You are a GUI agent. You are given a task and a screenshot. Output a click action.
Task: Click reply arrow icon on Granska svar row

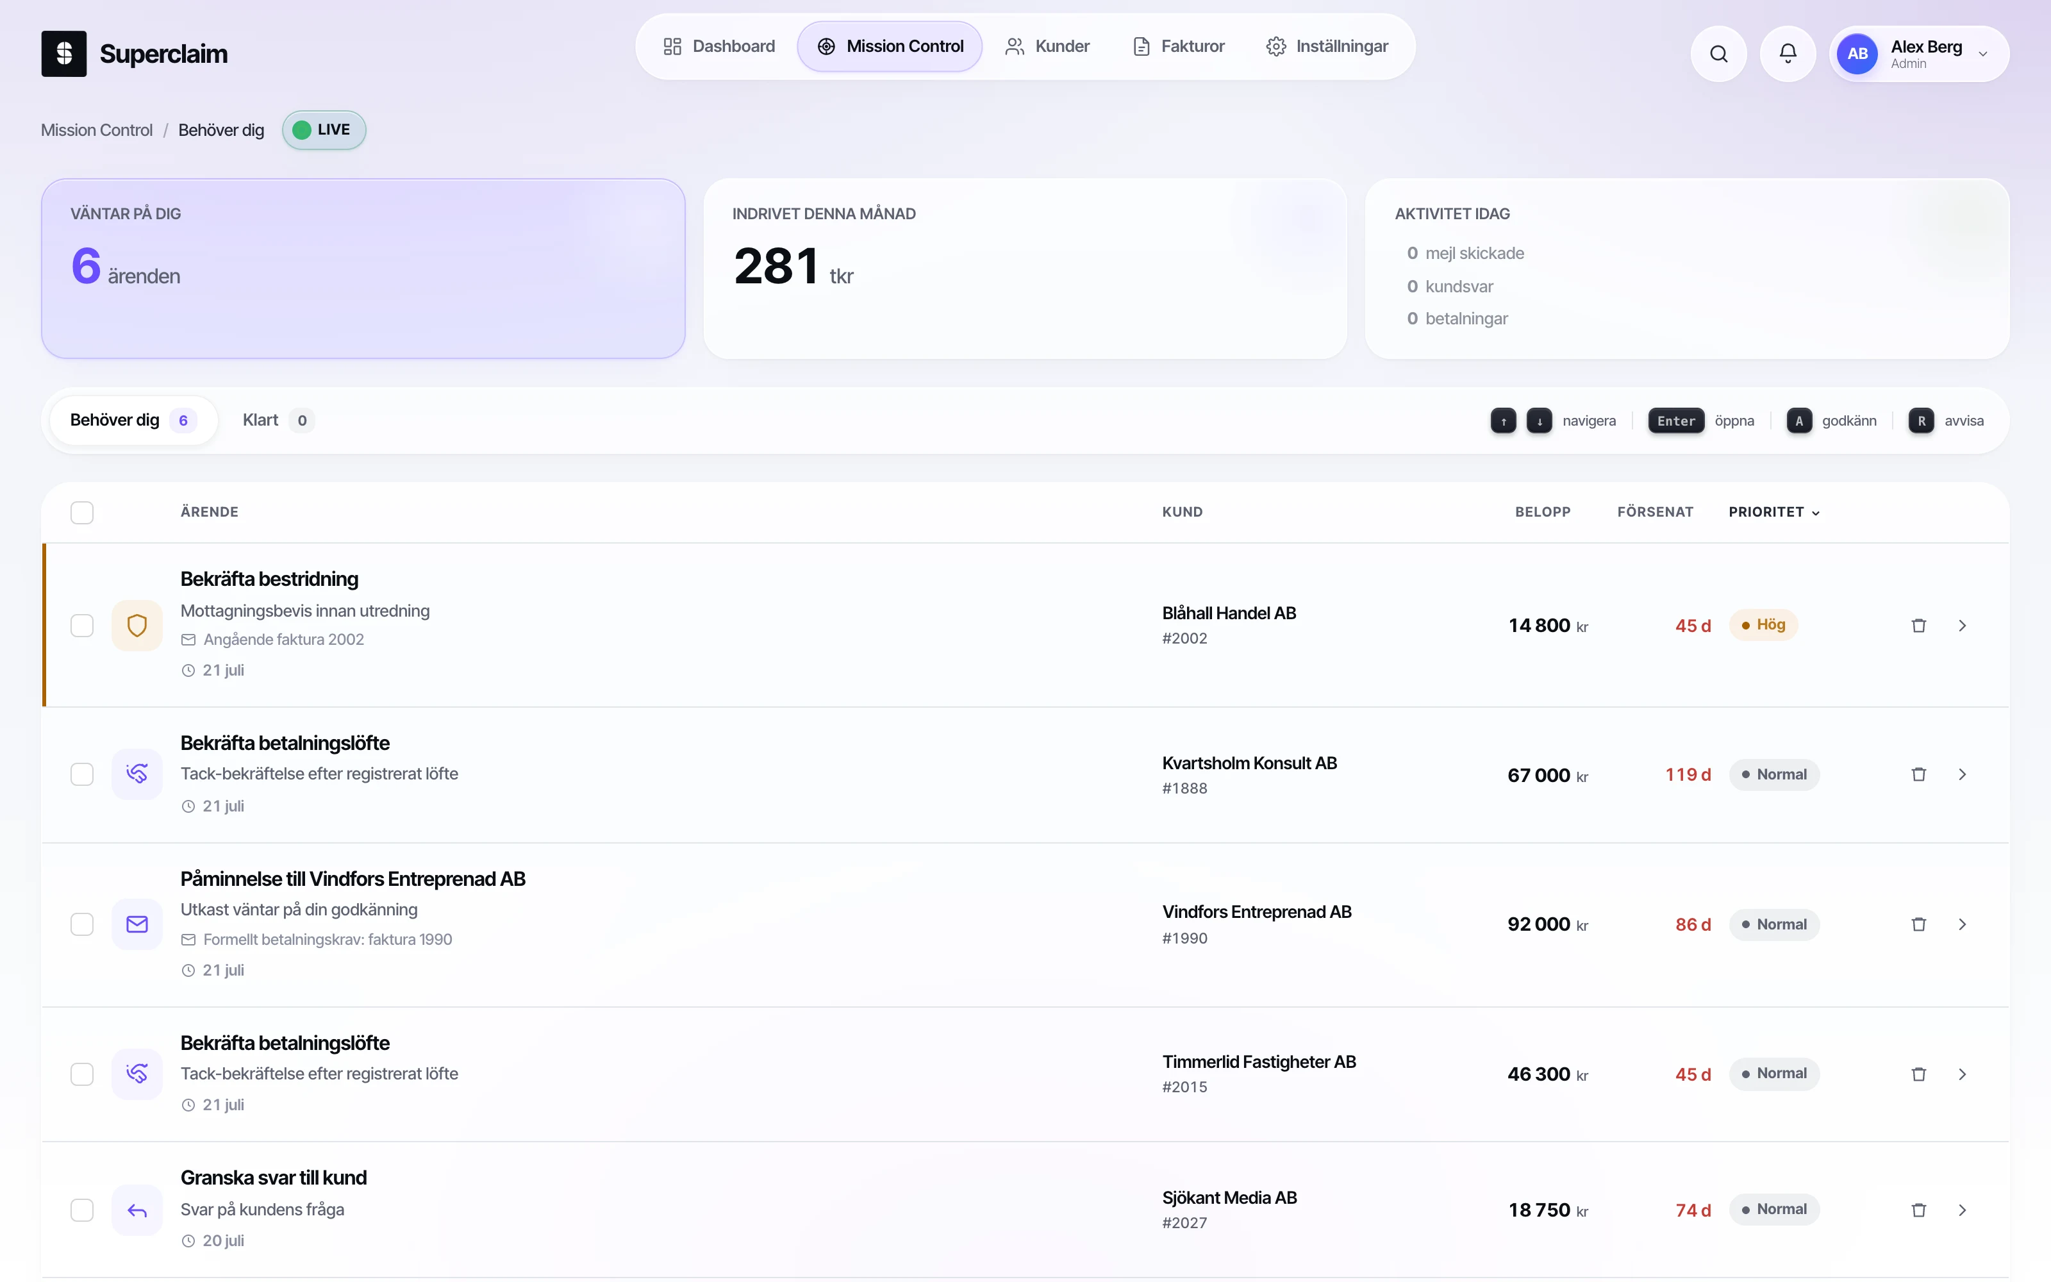[137, 1210]
